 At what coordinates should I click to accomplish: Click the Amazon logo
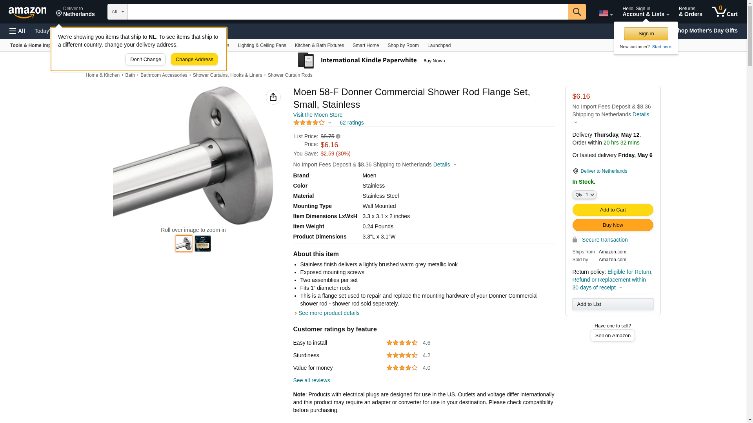[27, 12]
